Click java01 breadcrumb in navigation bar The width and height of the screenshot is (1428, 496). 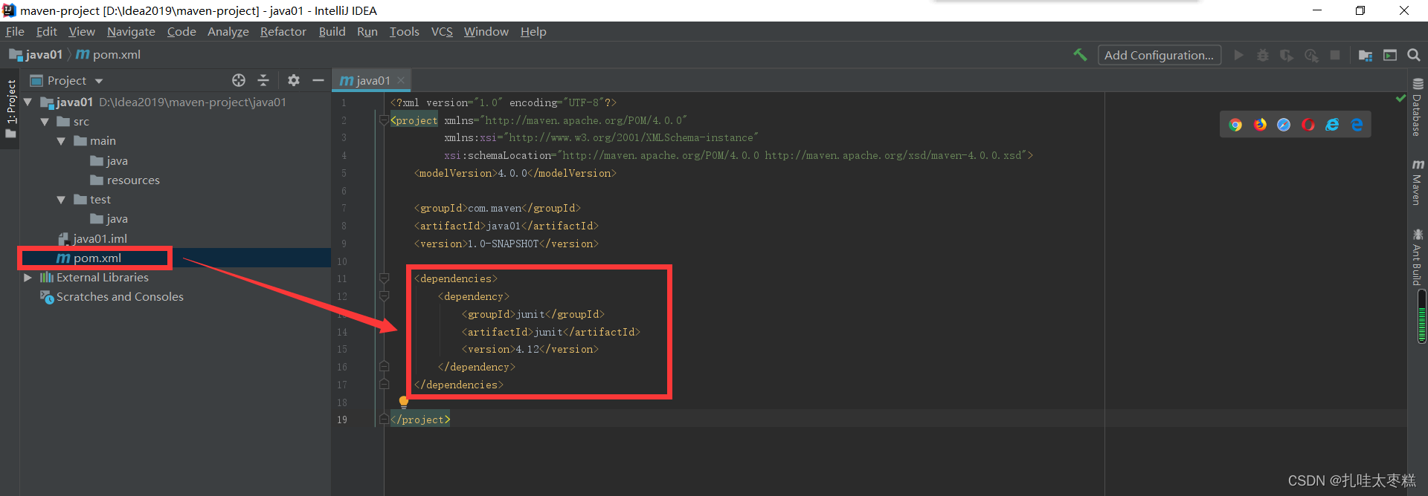[36, 55]
